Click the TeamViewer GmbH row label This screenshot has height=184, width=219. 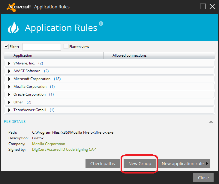(x=30, y=110)
